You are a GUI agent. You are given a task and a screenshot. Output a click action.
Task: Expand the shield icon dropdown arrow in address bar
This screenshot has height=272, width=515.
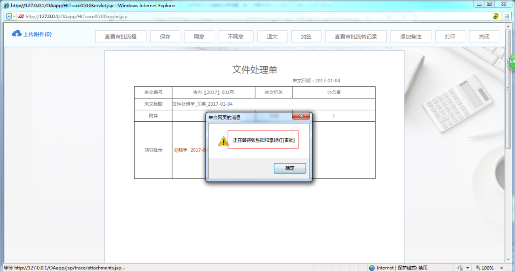[x=14, y=16]
